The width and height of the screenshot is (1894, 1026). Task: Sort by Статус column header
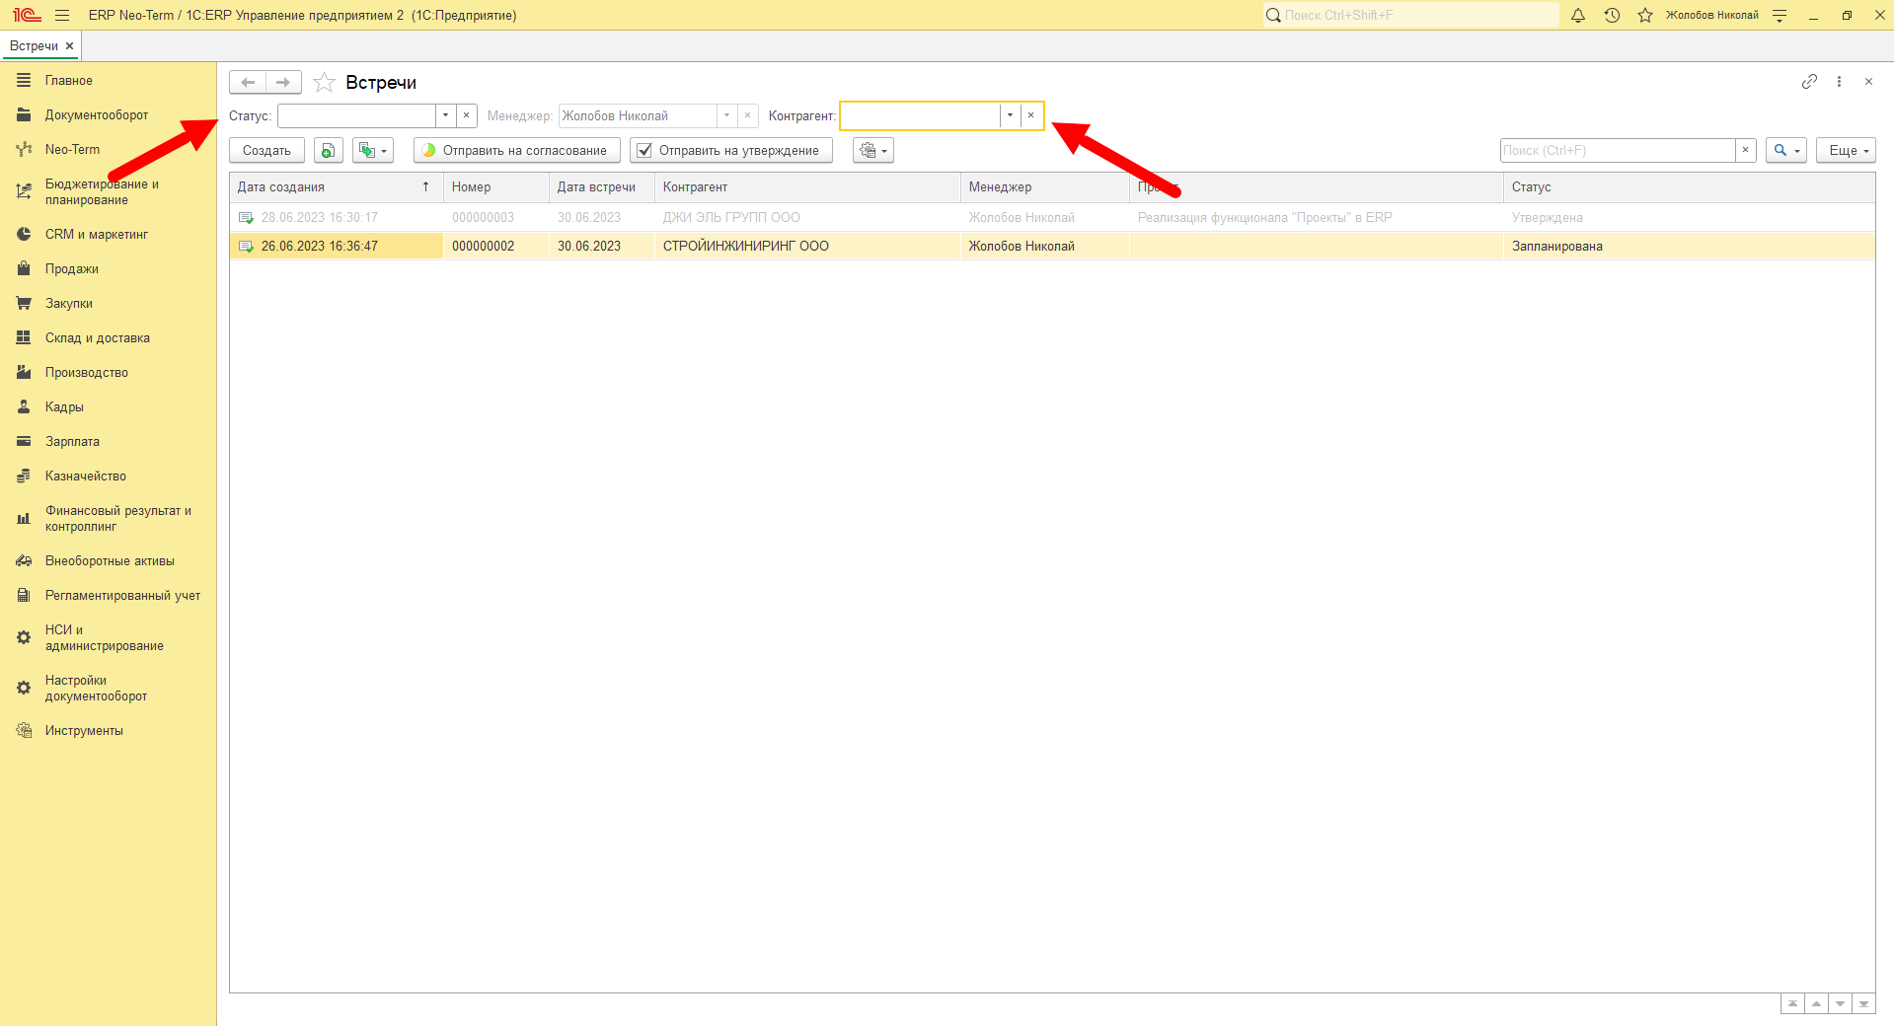click(1689, 186)
